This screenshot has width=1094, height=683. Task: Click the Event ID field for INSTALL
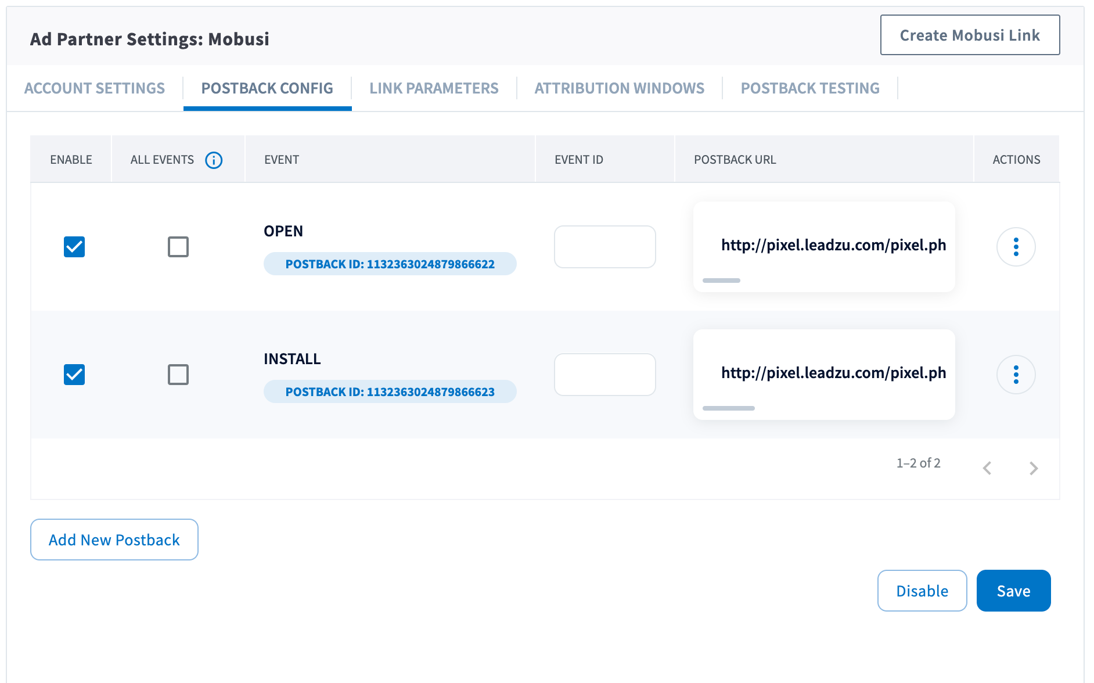point(605,375)
